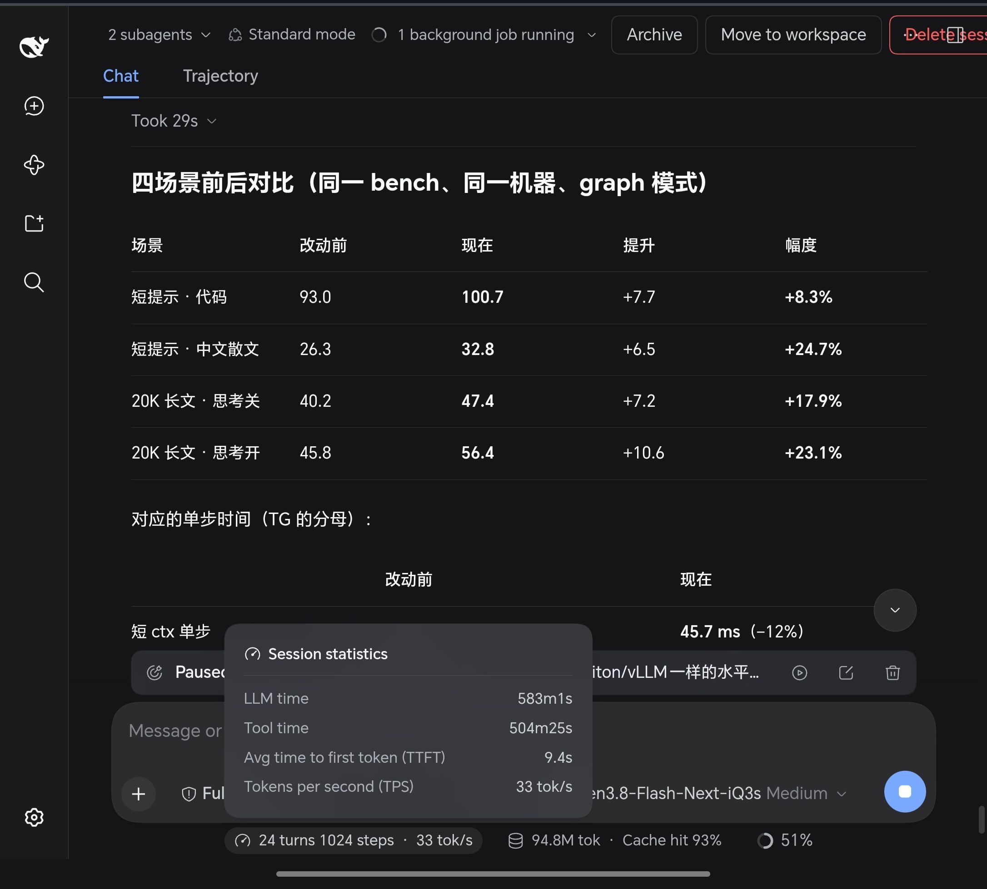Viewport: 987px width, 889px height.
Task: Switch to the Trajectory tab
Action: coord(220,76)
